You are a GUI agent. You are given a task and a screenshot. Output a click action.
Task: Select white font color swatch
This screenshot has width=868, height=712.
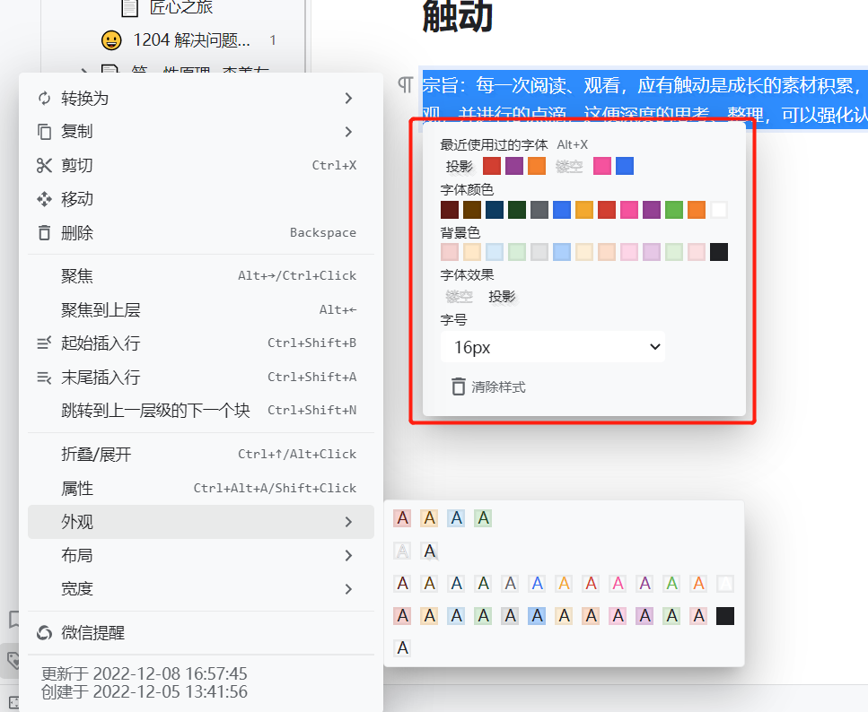(x=718, y=210)
